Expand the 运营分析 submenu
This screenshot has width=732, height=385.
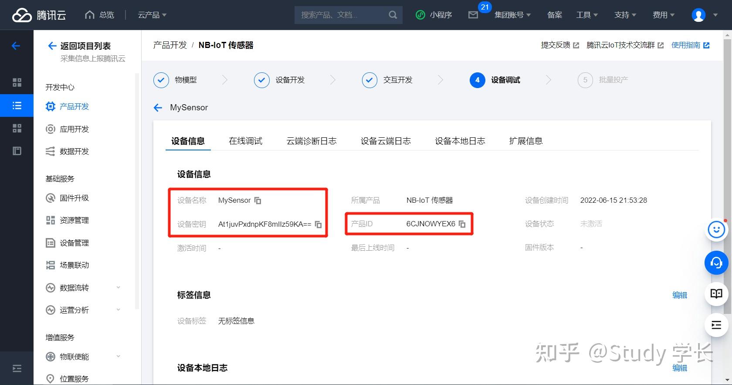click(83, 310)
